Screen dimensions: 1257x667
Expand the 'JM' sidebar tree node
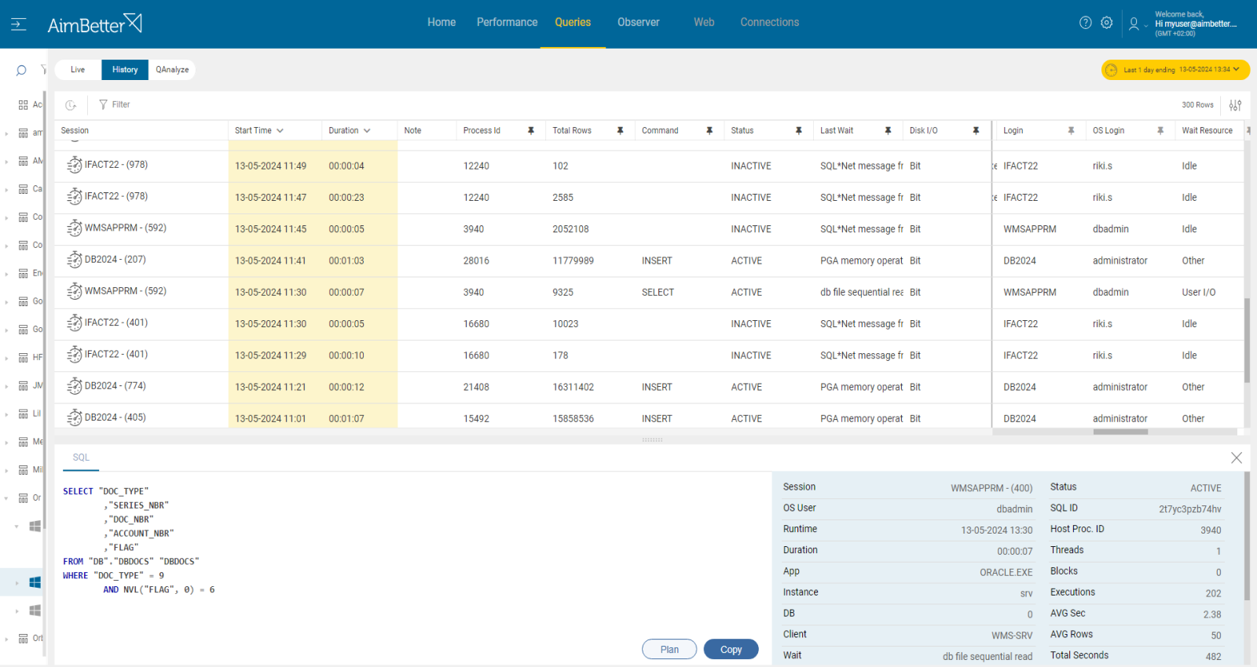(6, 386)
